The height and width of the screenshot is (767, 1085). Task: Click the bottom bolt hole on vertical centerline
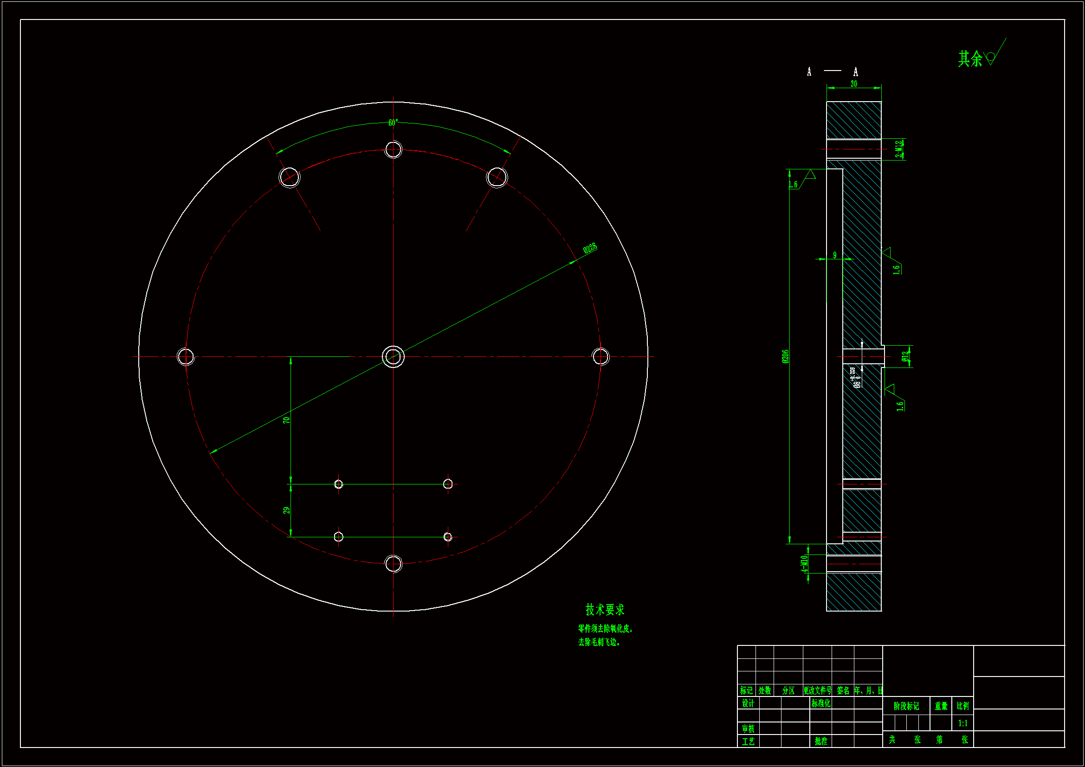[393, 564]
